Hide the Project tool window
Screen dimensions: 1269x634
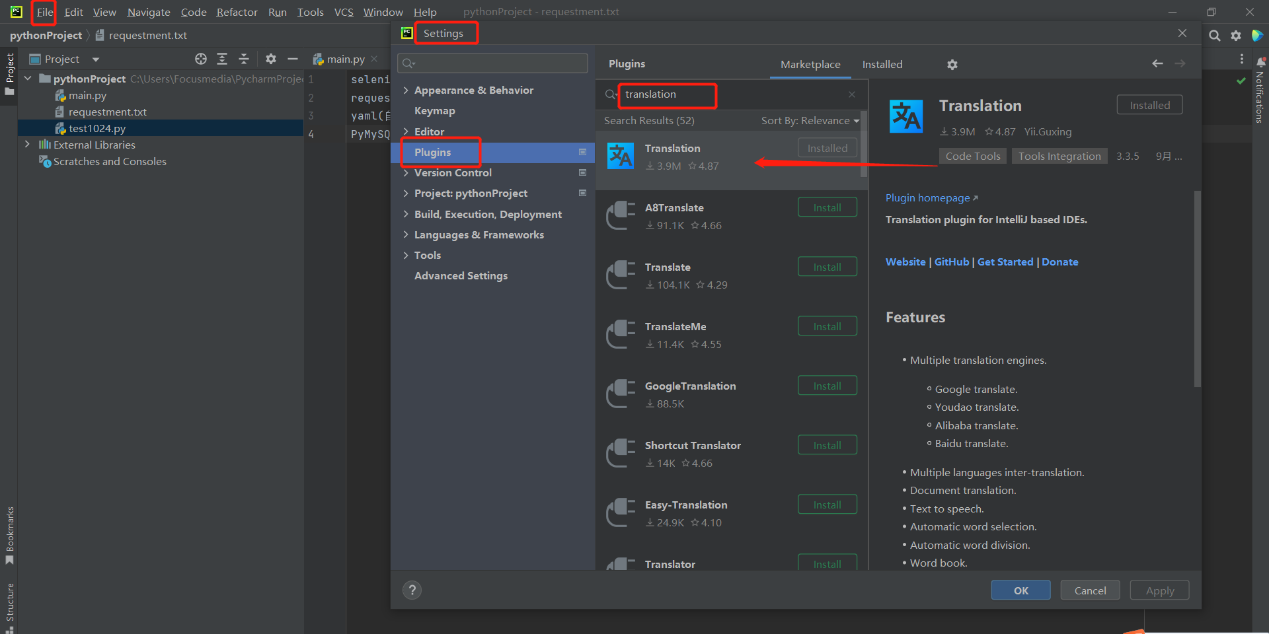click(x=293, y=59)
